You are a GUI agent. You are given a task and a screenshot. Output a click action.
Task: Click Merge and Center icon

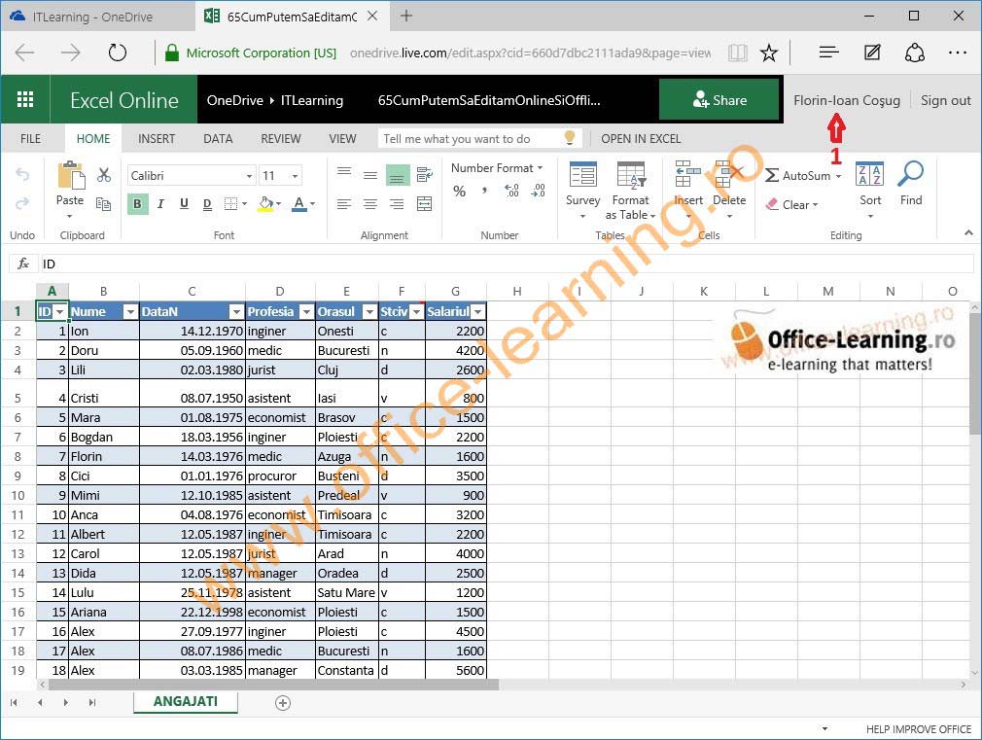pyautogui.click(x=425, y=203)
